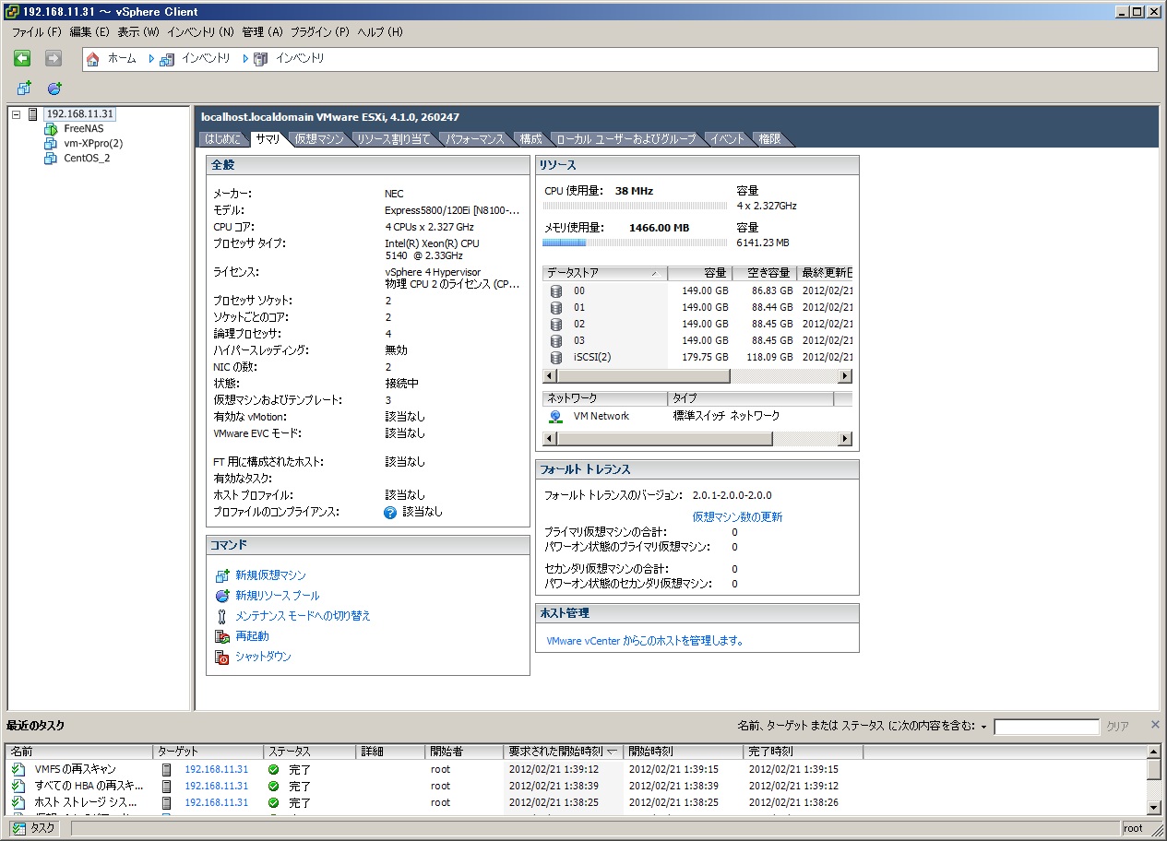Click datastore 01 disk icon
Viewport: 1167px width, 841px height.
(555, 307)
